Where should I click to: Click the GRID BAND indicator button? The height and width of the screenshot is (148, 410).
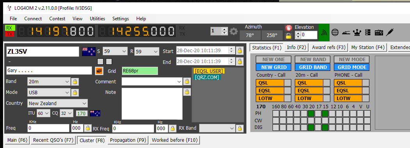[x=313, y=67]
